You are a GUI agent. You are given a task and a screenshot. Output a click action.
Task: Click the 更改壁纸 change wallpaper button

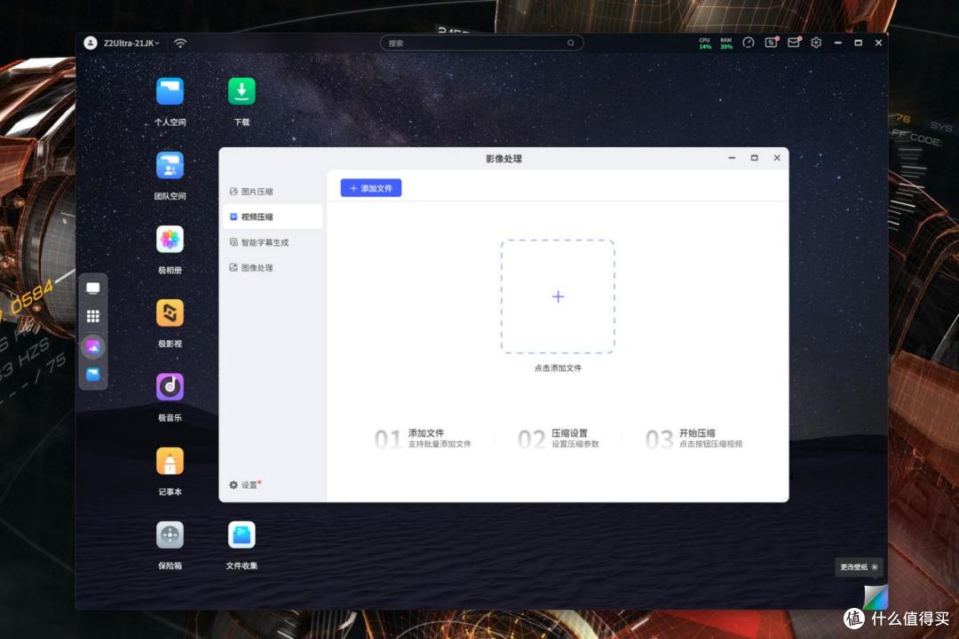pos(859,567)
